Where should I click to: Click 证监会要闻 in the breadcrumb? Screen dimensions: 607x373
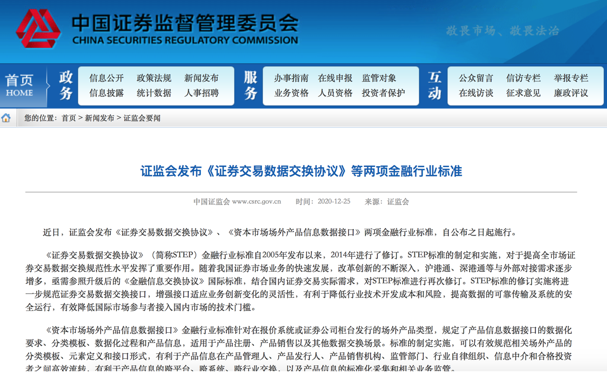coord(142,118)
